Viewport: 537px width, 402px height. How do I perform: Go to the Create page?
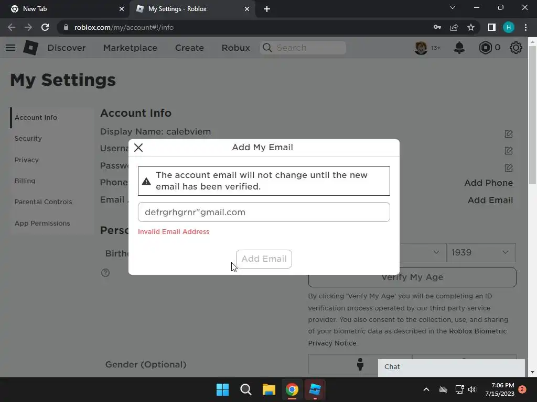click(189, 48)
